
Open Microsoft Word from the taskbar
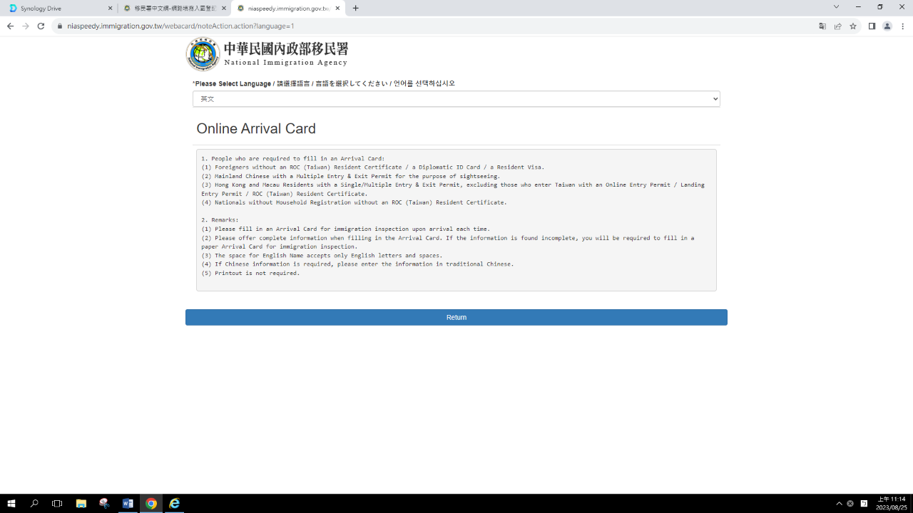coord(128,504)
